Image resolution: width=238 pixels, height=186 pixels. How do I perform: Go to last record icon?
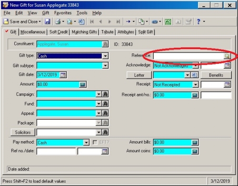118,21
